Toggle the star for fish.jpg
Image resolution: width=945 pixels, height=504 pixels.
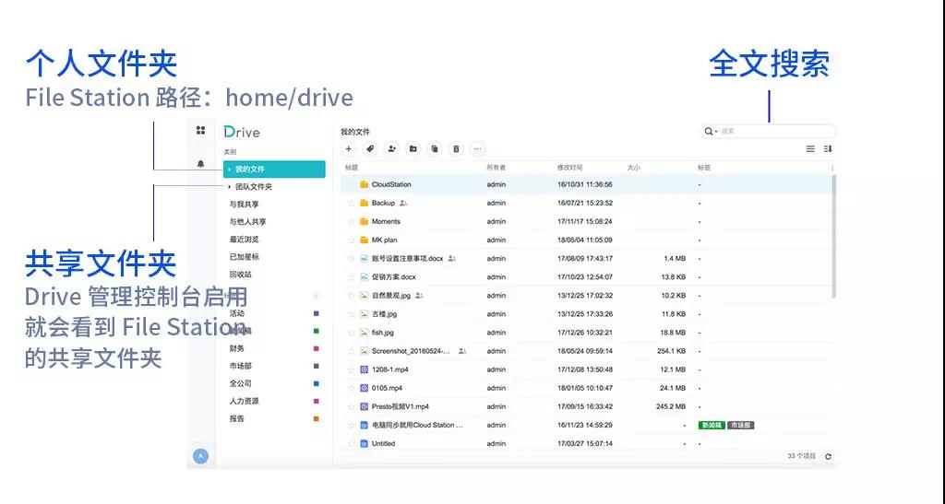(352, 333)
